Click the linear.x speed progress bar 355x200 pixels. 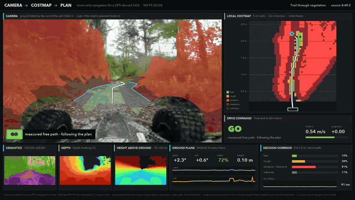326,137
